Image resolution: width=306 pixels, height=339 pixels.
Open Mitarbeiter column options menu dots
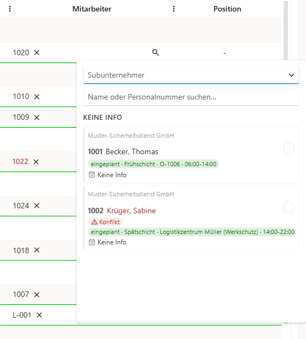click(x=174, y=9)
